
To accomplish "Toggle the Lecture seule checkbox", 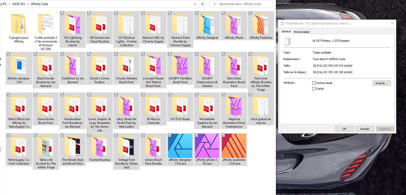I will 314,83.
